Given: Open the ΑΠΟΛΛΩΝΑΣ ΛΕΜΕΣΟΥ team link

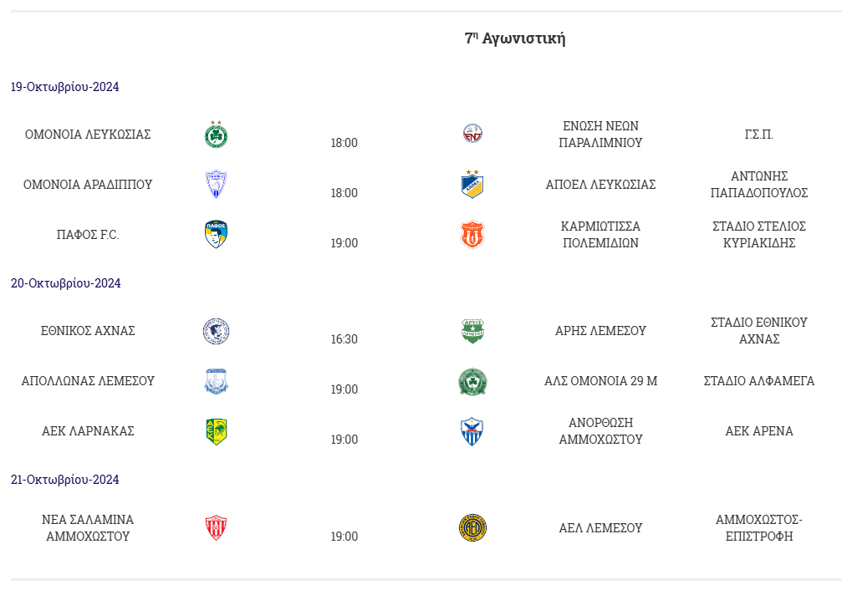Looking at the screenshot, I should click(x=88, y=381).
